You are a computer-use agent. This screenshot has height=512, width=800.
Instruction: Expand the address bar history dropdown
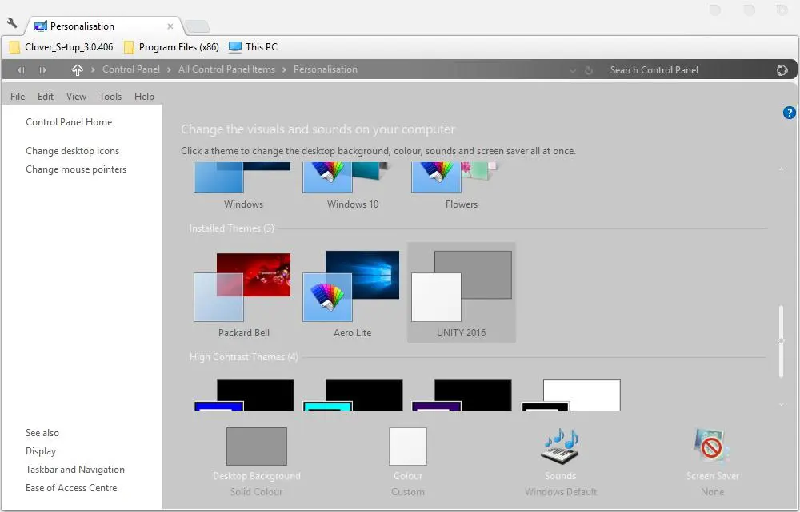(572, 70)
